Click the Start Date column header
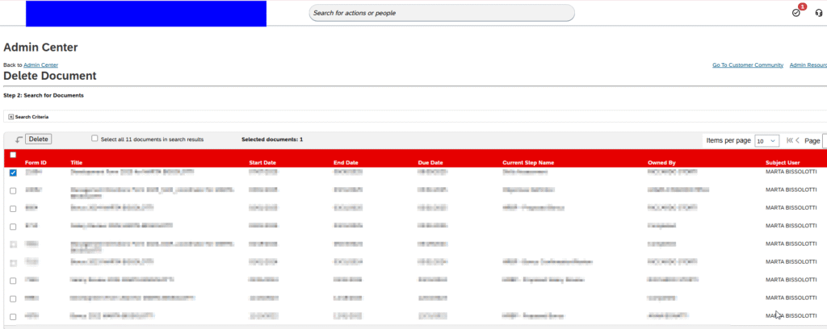This screenshot has width=827, height=329. pyautogui.click(x=262, y=163)
